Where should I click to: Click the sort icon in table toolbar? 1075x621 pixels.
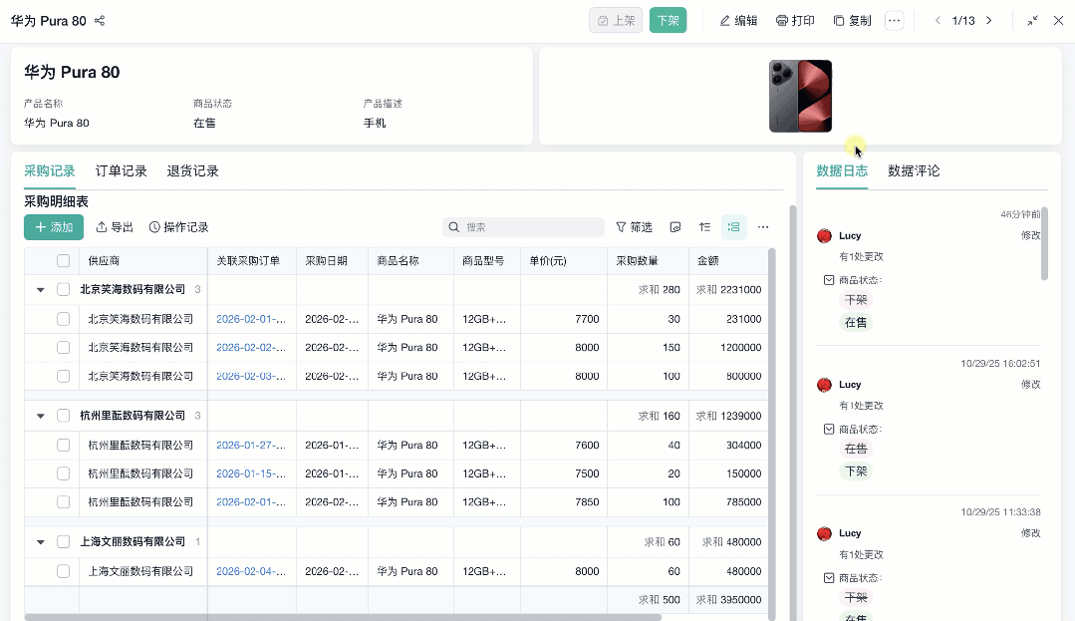(704, 227)
